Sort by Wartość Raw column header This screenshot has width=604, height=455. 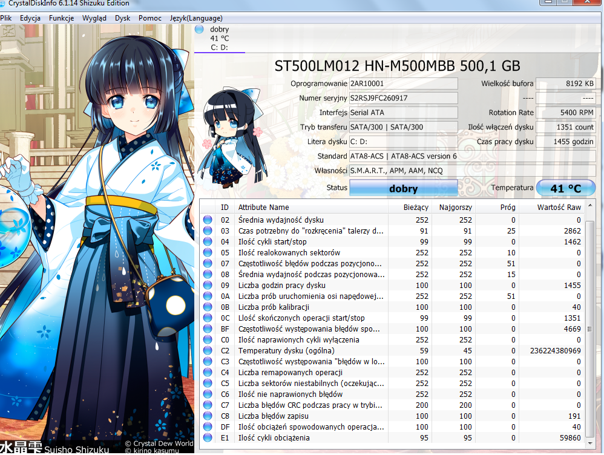click(551, 208)
